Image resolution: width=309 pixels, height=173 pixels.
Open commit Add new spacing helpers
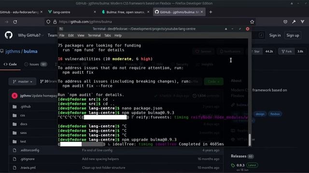coord(100,159)
